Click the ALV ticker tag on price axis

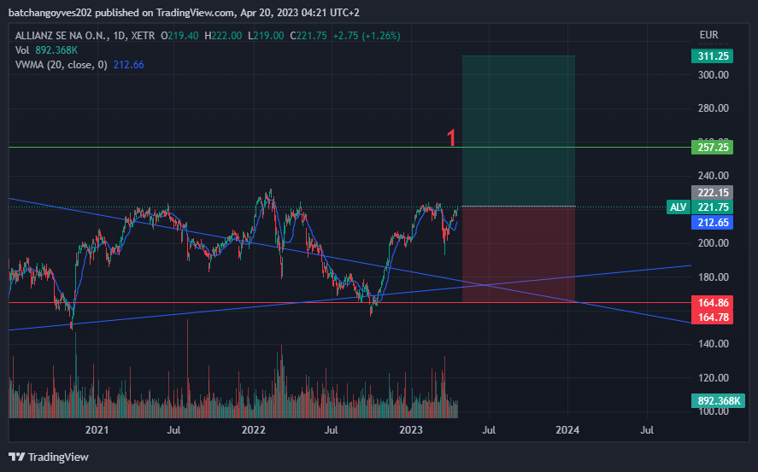(x=679, y=207)
